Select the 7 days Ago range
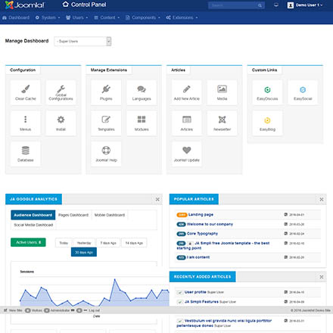Screen dimensions: 333x333 [108, 243]
